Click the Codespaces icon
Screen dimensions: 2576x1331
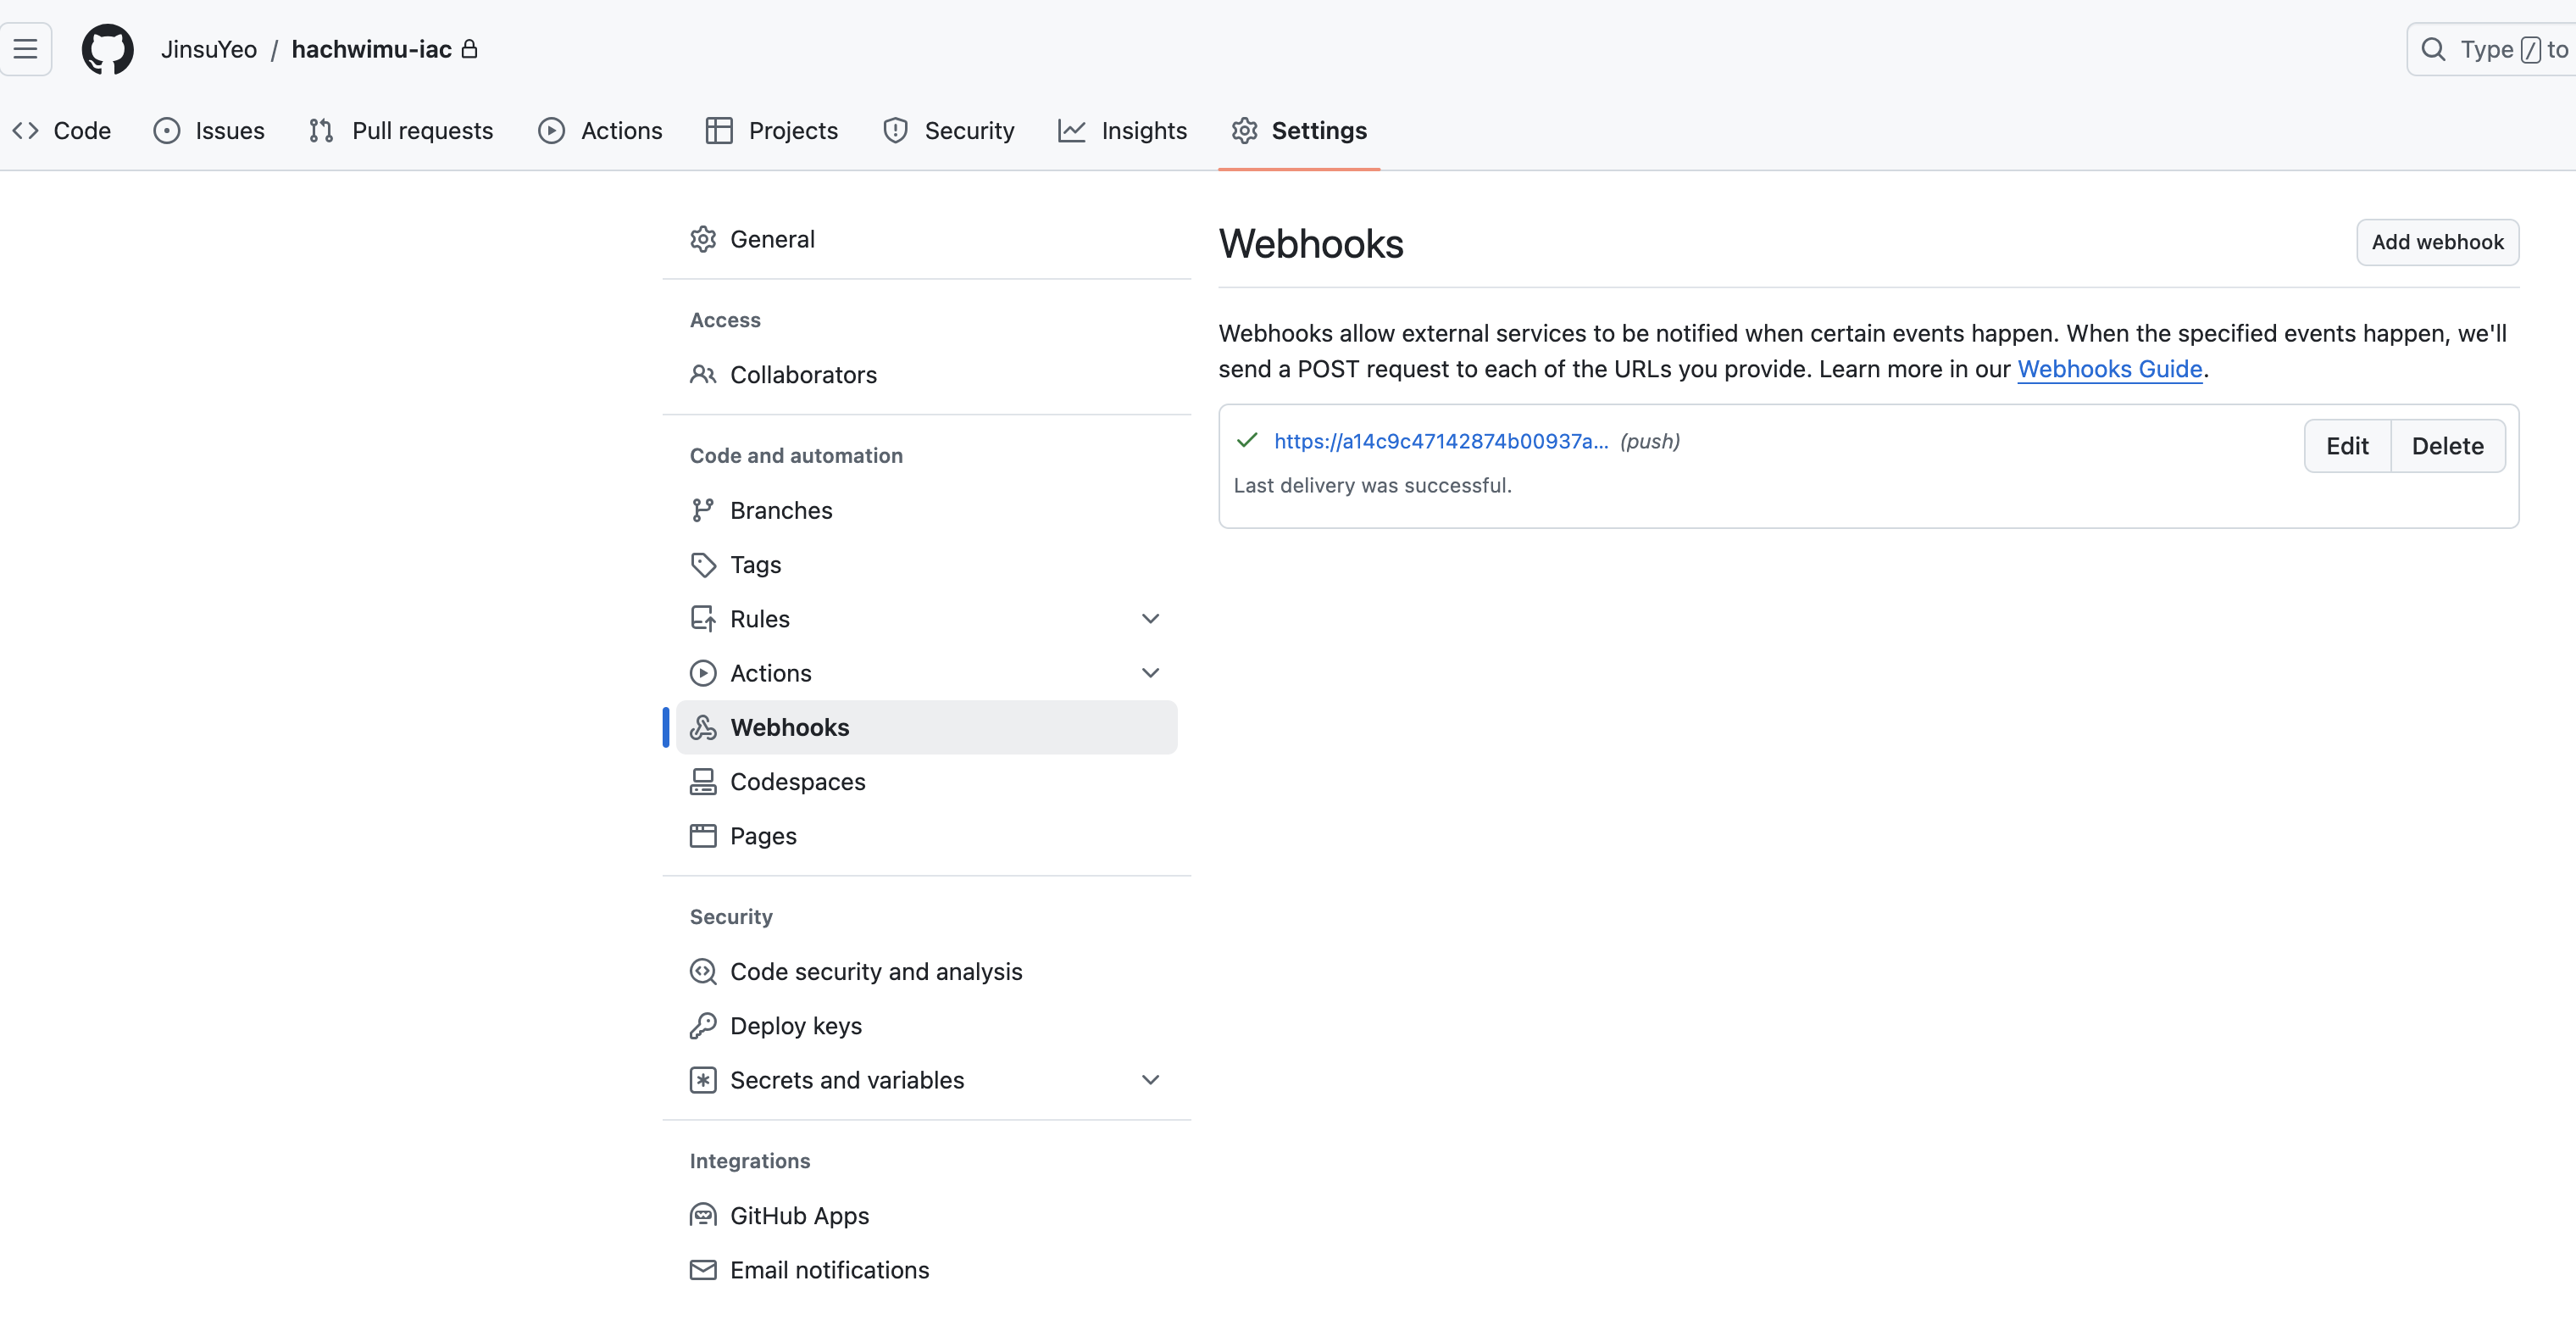703,782
